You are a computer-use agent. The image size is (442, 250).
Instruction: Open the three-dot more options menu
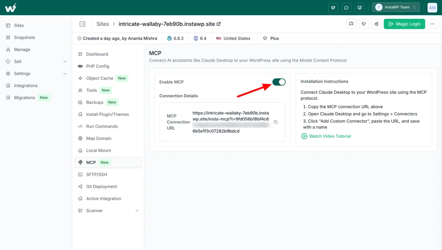(432, 24)
